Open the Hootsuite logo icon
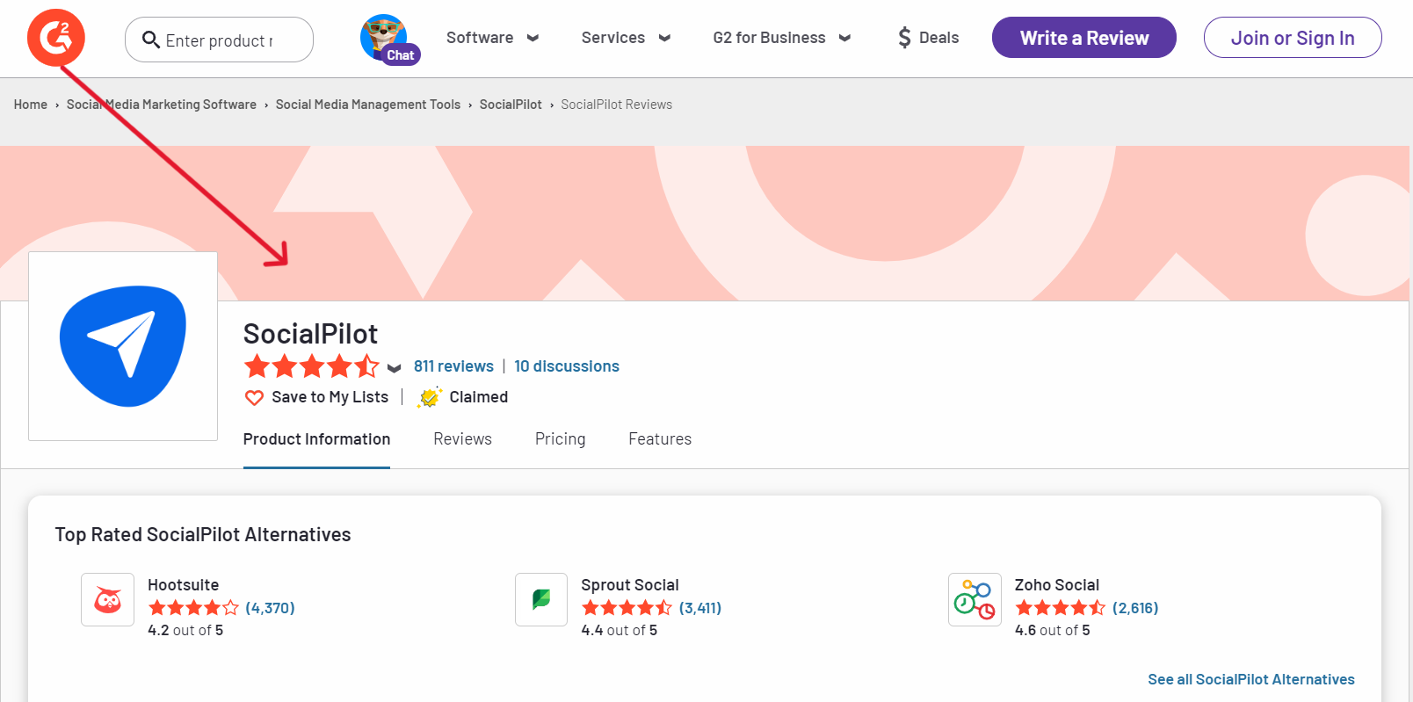 [x=107, y=599]
